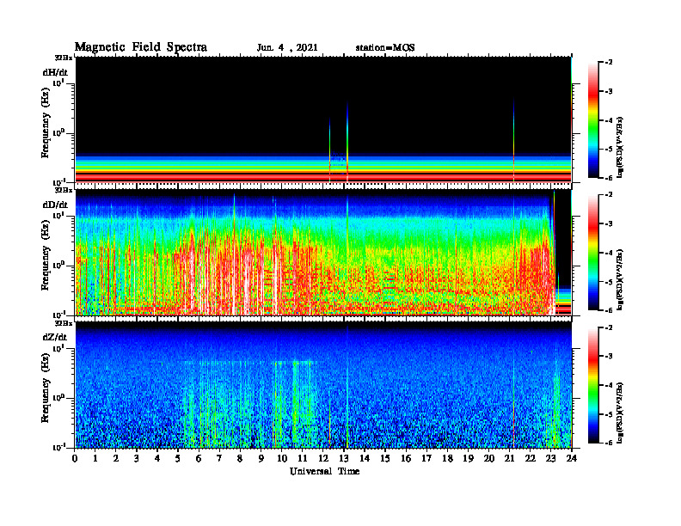Click the "dH/dt" panel label

tap(55, 72)
